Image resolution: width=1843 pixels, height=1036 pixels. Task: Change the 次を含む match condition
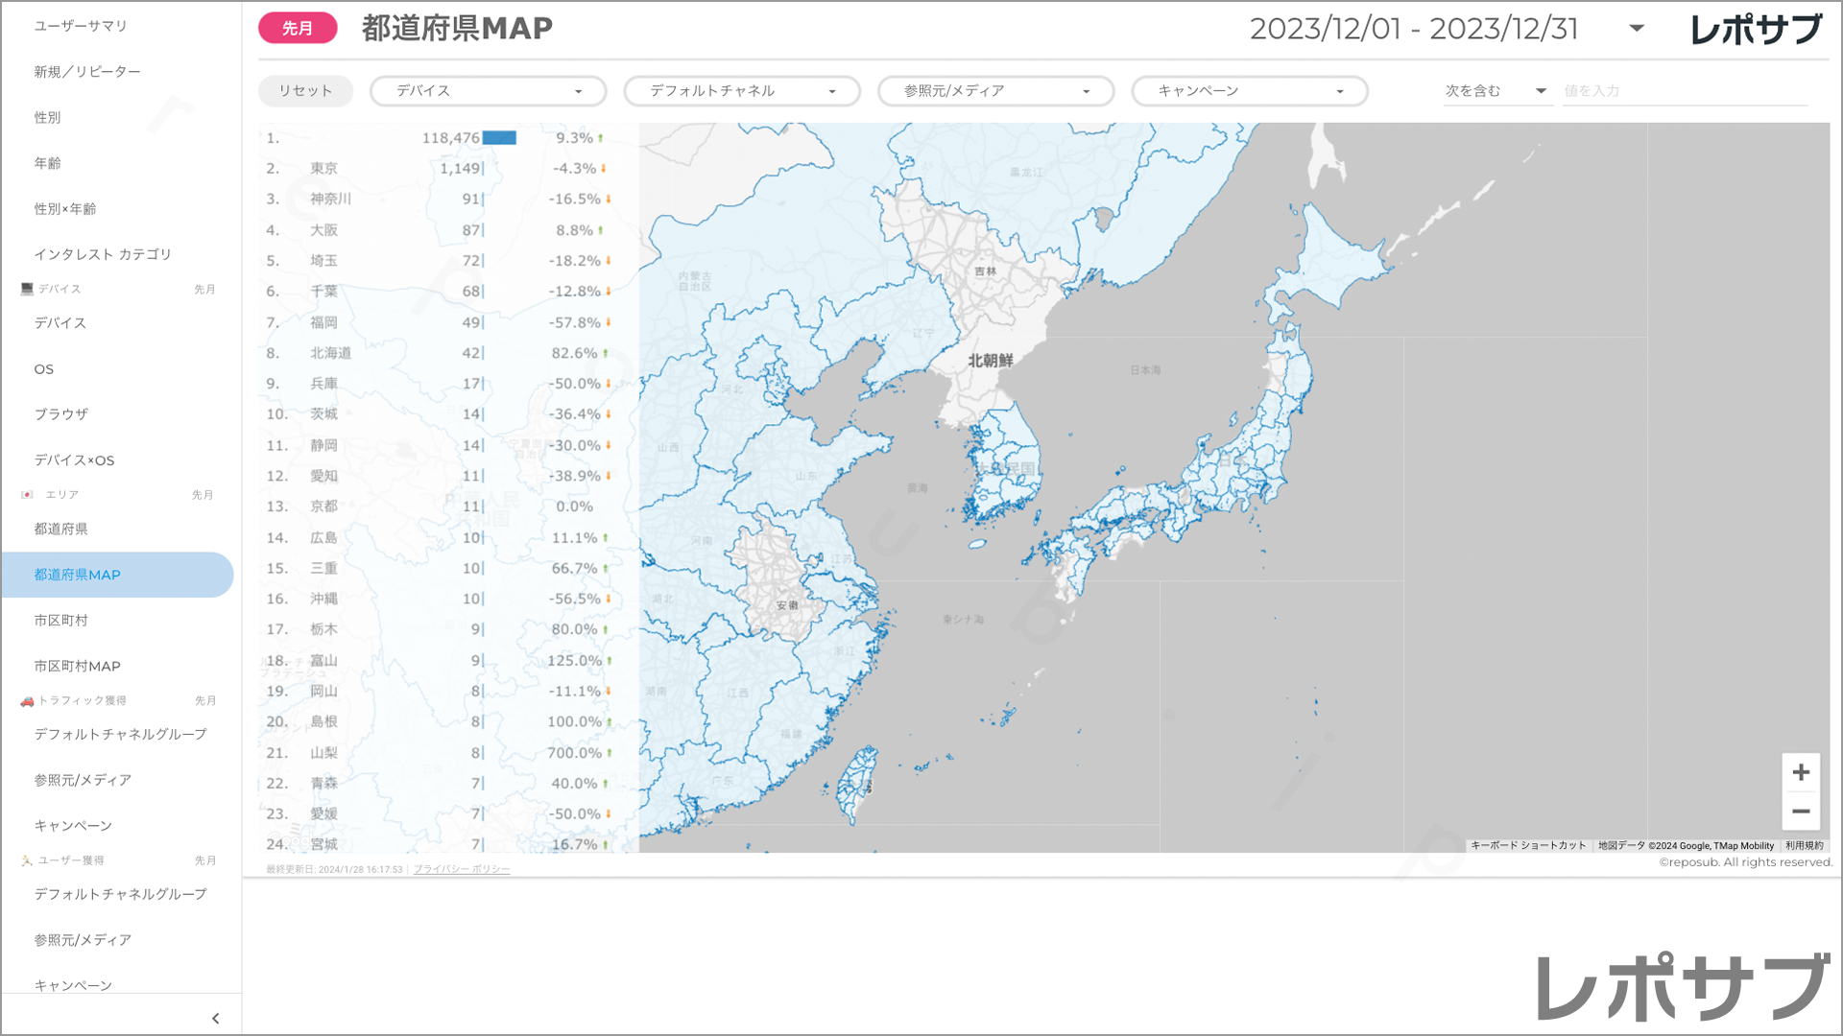(x=1496, y=91)
